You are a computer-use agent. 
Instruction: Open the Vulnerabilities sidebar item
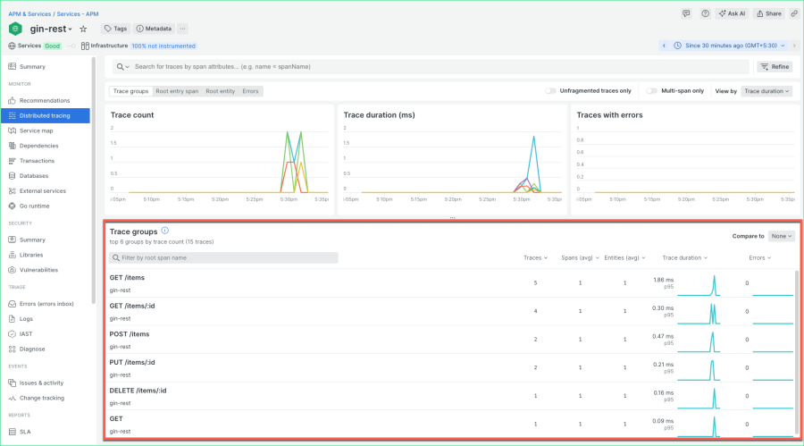[x=38, y=269]
